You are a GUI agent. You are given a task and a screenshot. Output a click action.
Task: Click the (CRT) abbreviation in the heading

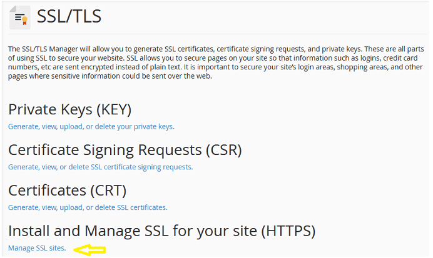(x=108, y=191)
